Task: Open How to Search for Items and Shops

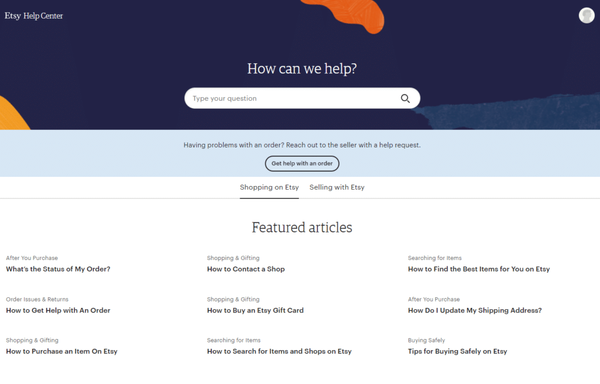Action: (279, 351)
